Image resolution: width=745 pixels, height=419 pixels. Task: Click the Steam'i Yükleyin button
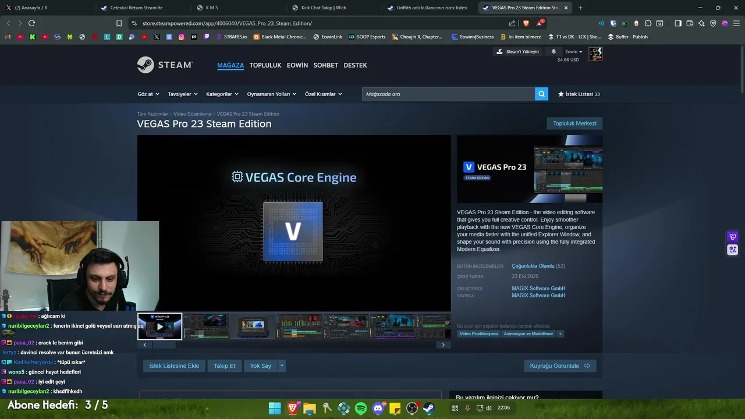coord(517,51)
